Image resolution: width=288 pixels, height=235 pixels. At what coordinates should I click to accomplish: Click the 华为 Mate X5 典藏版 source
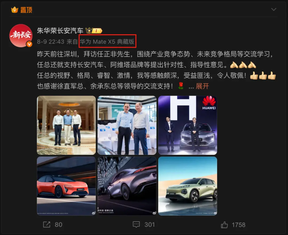[107, 42]
